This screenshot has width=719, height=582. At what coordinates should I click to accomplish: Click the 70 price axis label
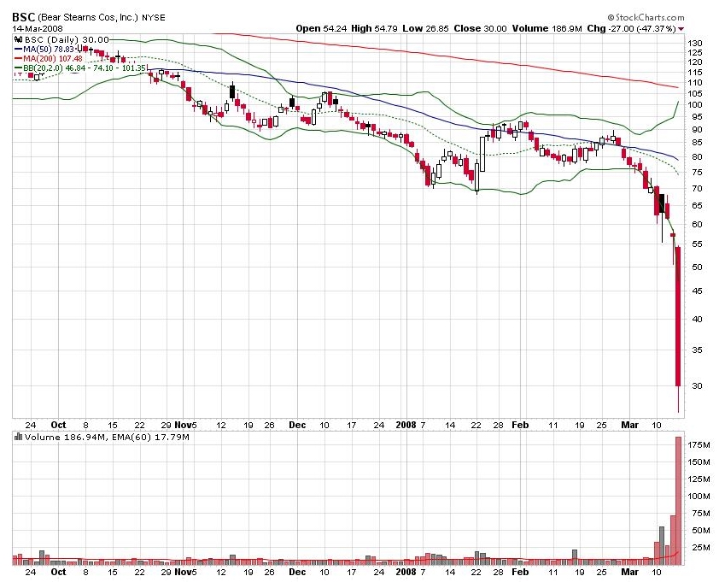point(697,189)
